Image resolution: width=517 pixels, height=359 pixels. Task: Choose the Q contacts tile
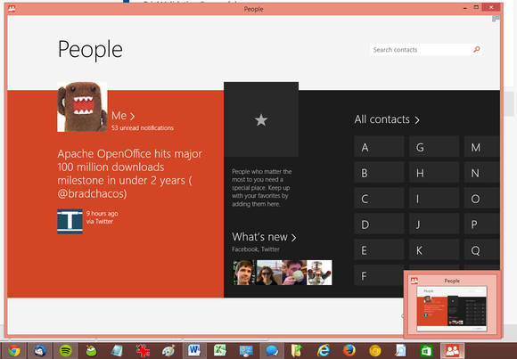click(481, 249)
